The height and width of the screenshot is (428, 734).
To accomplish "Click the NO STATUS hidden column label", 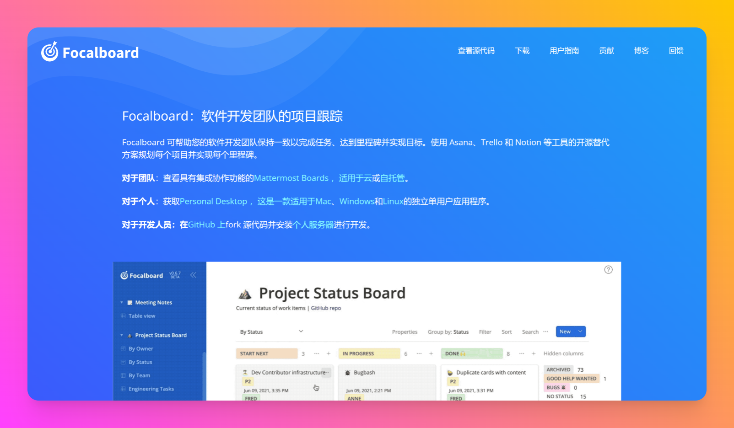I will coord(560,396).
